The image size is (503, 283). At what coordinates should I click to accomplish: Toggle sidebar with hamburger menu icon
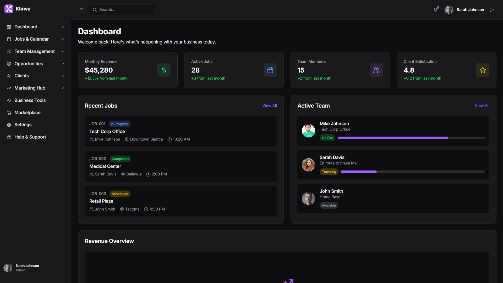point(81,10)
